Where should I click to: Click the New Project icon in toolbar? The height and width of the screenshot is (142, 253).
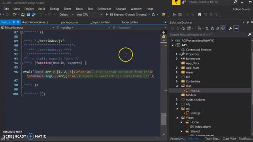[15, 15]
